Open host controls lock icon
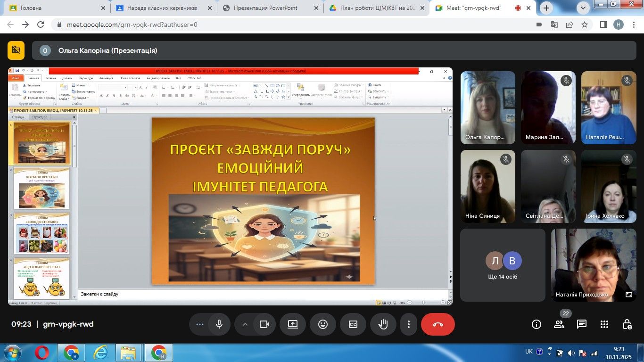Screen dimensions: 644x362 click(x=627, y=324)
